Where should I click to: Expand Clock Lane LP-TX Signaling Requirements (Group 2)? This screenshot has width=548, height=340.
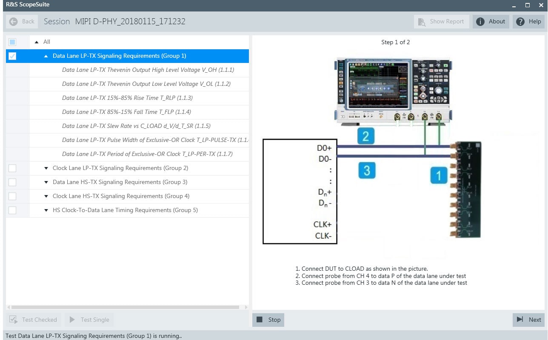46,168
